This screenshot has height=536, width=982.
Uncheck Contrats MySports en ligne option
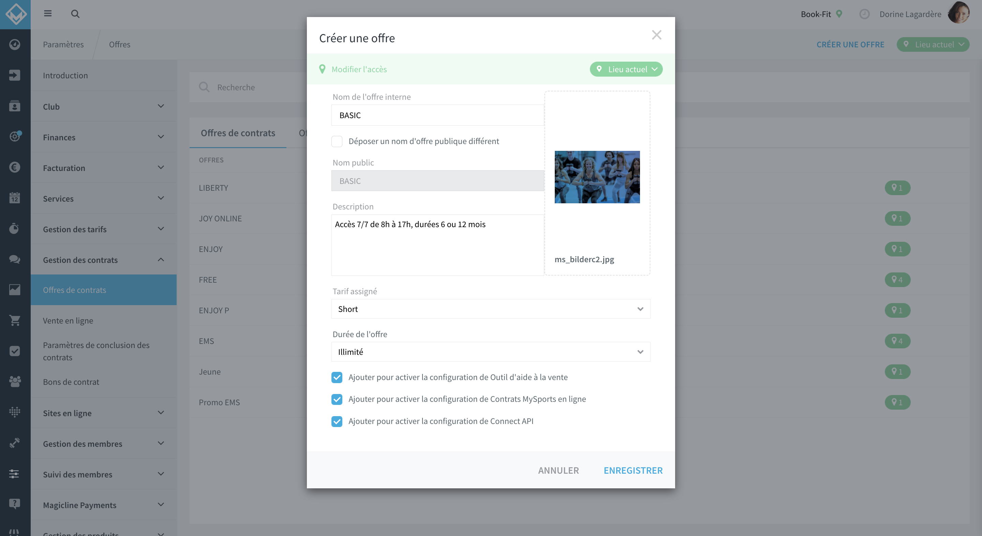[x=337, y=399]
